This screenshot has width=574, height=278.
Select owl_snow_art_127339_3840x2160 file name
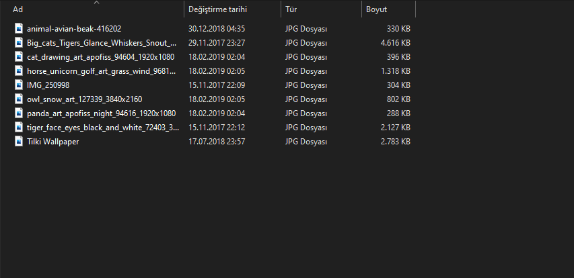coord(85,99)
